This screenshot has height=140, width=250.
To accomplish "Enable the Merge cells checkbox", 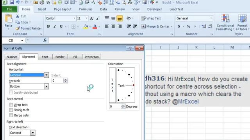I will [11, 115].
